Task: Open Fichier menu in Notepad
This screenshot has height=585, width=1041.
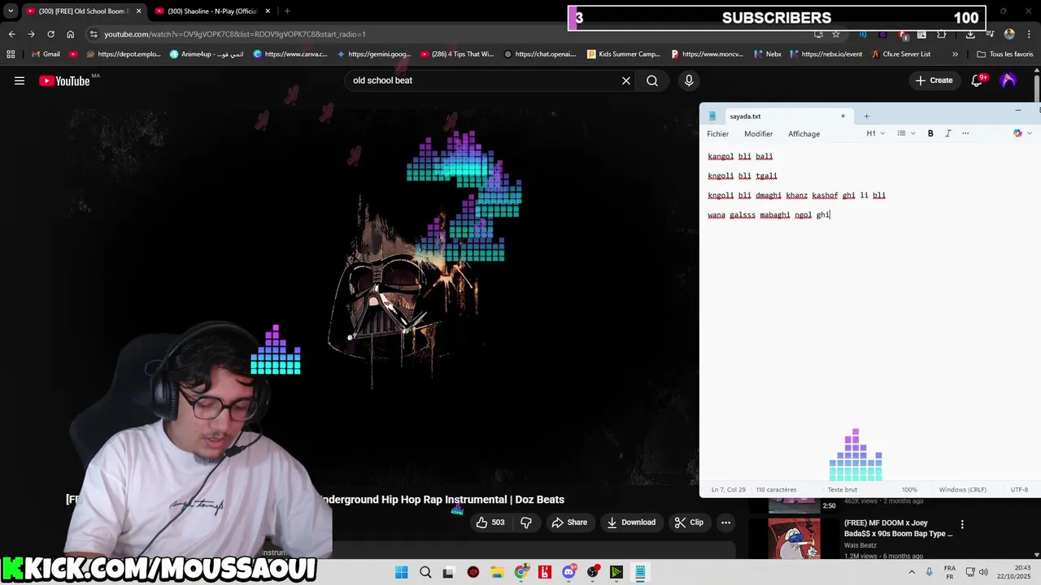Action: coord(718,133)
